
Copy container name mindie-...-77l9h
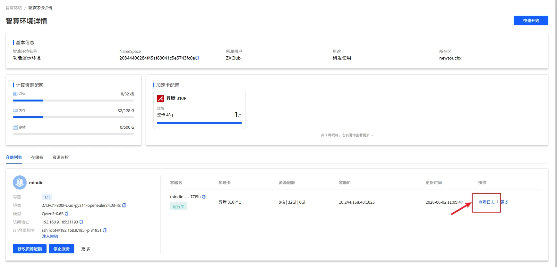204,197
